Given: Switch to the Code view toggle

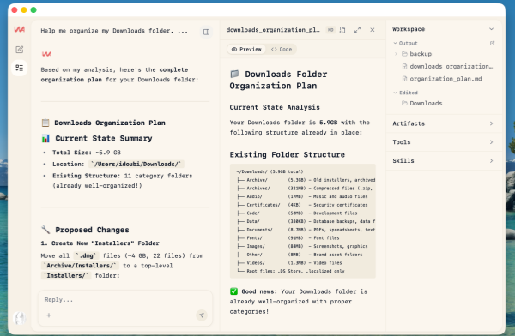Looking at the screenshot, I should coord(282,49).
